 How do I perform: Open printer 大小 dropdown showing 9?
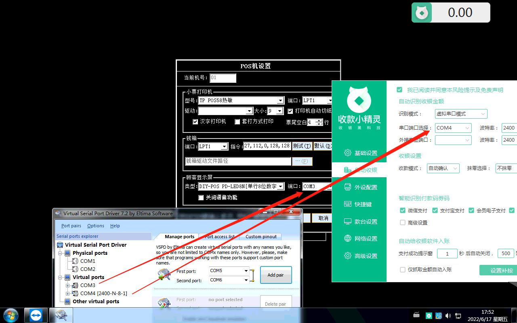click(275, 111)
